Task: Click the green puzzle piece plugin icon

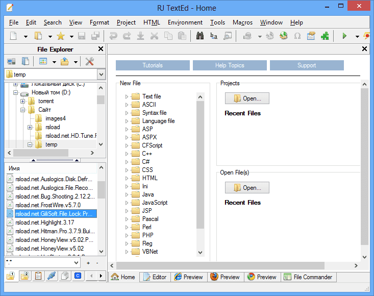Action: (x=325, y=36)
